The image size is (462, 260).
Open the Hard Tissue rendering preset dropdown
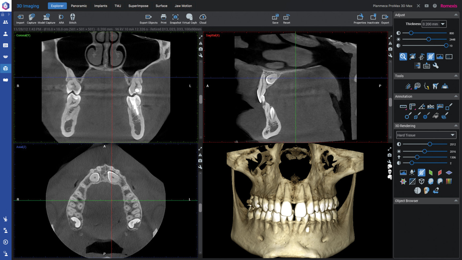[426, 135]
